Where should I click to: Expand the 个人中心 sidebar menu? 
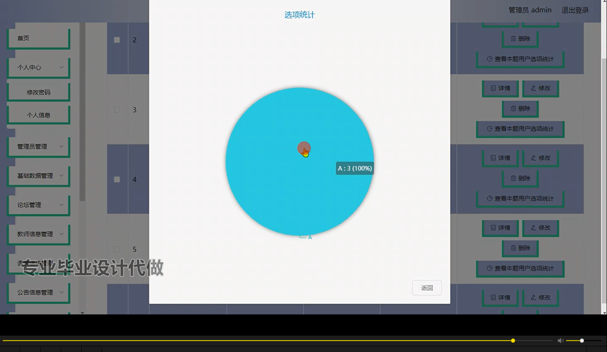[x=38, y=67]
